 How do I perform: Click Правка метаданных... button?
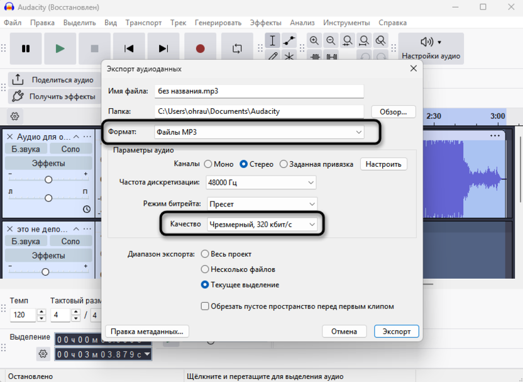(147, 331)
